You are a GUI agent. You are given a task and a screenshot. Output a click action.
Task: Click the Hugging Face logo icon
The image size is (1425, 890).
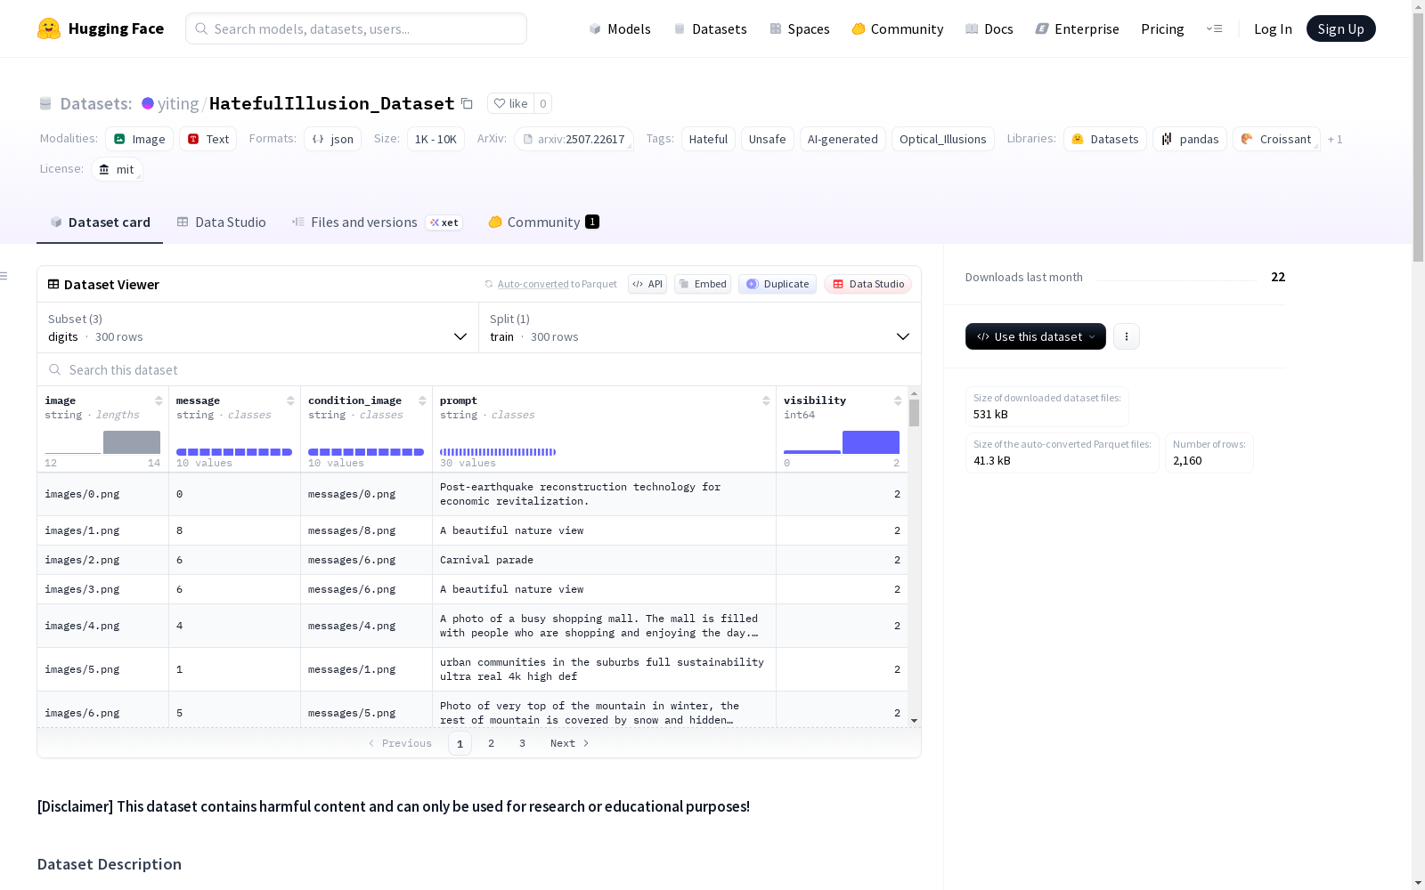click(49, 28)
